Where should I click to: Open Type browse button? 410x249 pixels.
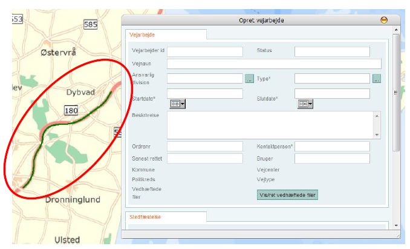click(x=376, y=79)
